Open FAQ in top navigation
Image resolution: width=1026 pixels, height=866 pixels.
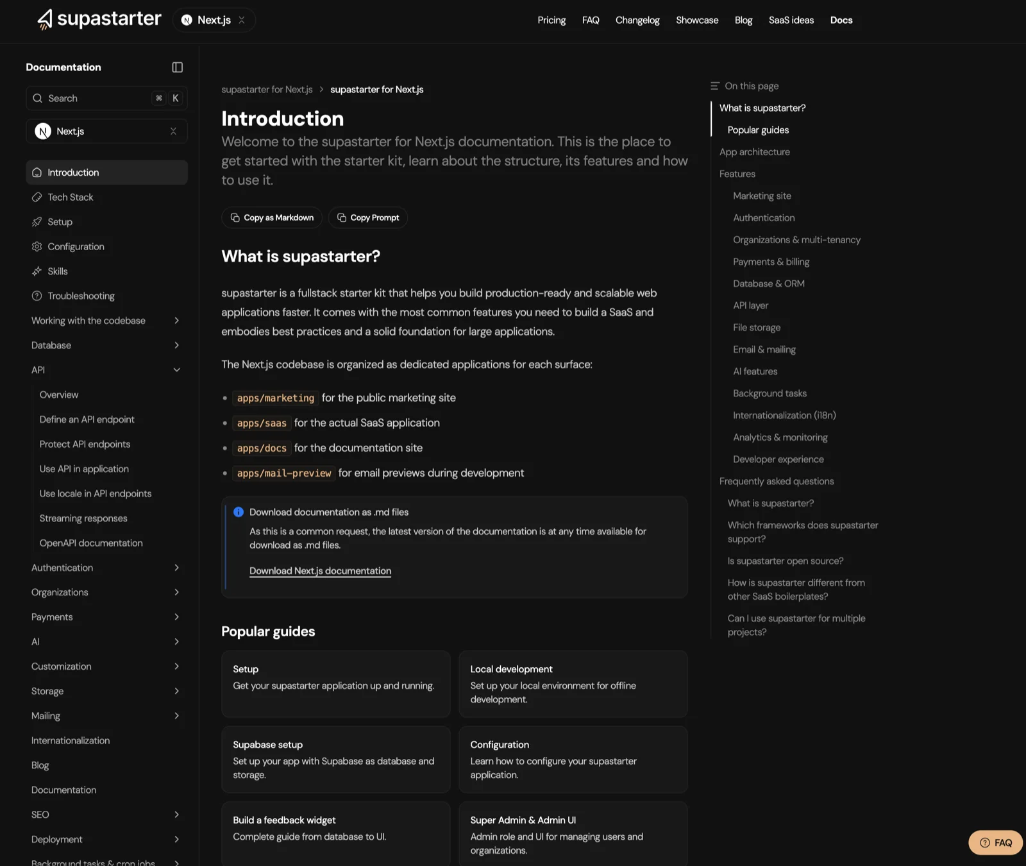tap(591, 20)
